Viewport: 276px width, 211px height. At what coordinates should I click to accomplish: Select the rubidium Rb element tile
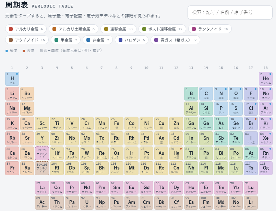tap(12, 138)
